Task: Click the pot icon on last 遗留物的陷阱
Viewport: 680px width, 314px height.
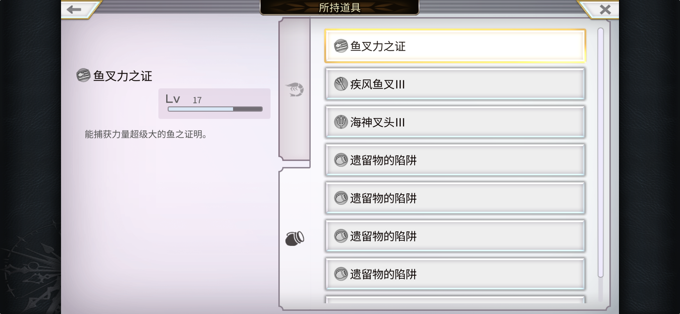Action: coord(341,274)
